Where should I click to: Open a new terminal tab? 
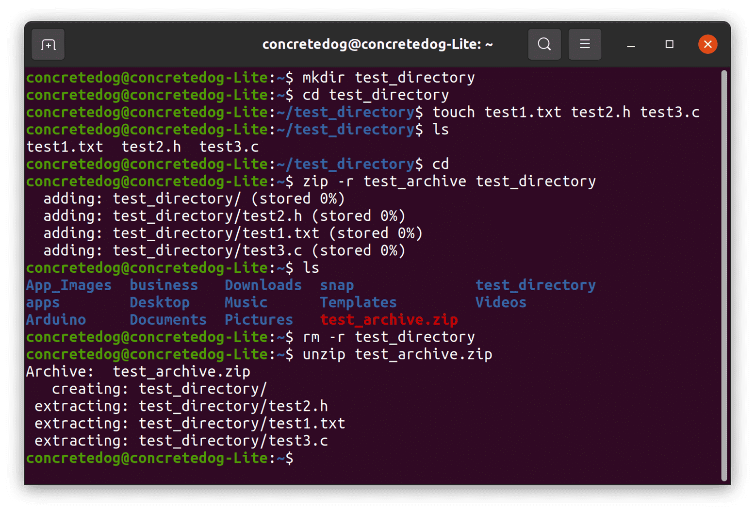tap(48, 45)
